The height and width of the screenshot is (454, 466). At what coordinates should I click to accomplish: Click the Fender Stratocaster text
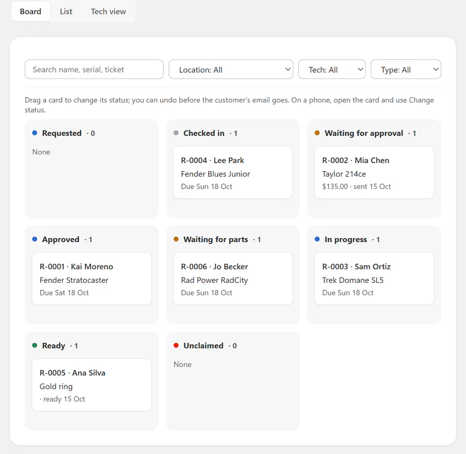point(74,280)
